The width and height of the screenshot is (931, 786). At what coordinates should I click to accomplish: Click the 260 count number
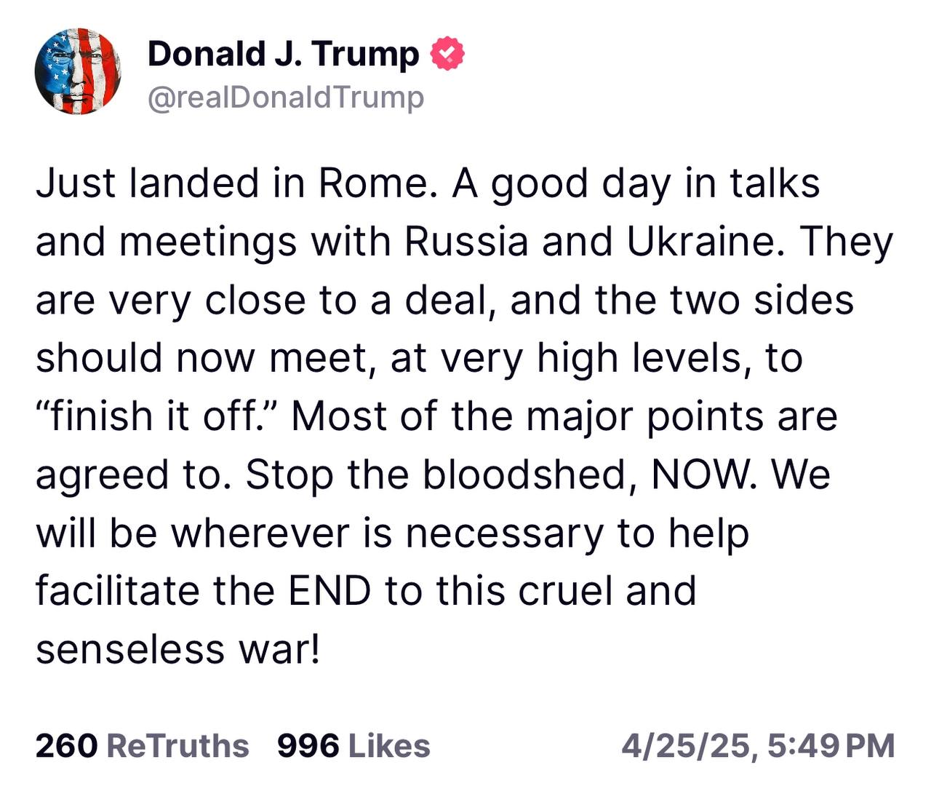point(66,746)
